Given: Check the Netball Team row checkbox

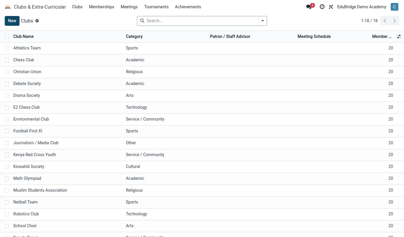Looking at the screenshot, I should (x=7, y=202).
